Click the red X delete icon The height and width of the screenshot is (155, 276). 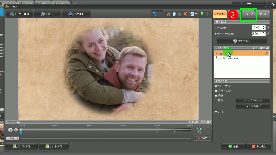[185, 14]
